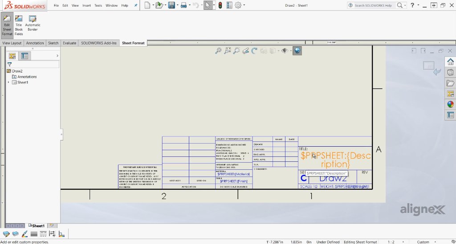The image size is (456, 244).
Task: Click the Zoom to Area icon
Action: click(228, 51)
